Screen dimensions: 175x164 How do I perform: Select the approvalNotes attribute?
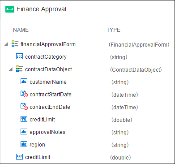pos(47,132)
